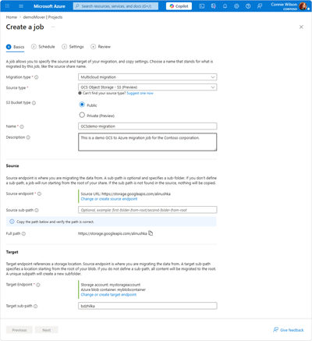Switch to the Settings tab
Image resolution: width=312 pixels, height=341 pixels.
tap(73, 47)
